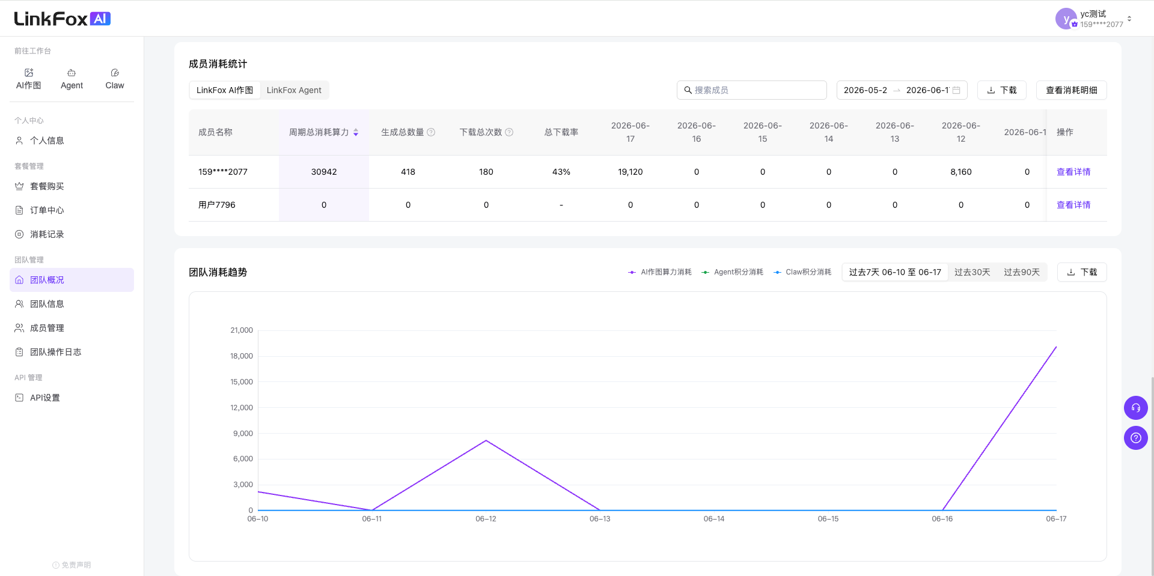Click info icon next to 生成总数量
The image size is (1154, 576).
[x=431, y=132]
